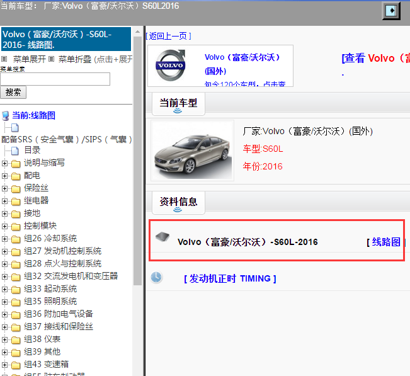Viewport: 410px width, 376px height.
Task: Select 组38 仪表 in the tree
Action: 42,339
